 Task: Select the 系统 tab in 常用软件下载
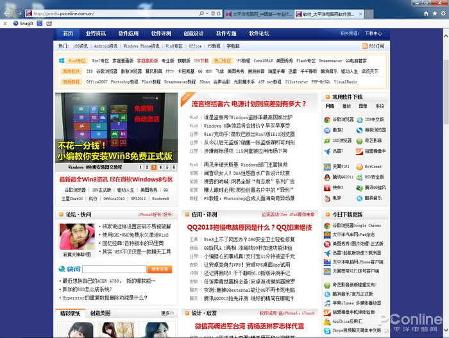[380, 106]
